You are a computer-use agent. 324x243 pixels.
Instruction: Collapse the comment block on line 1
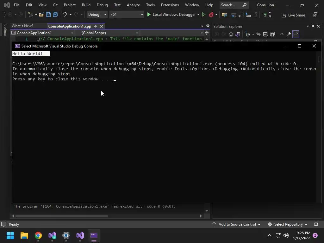(x=38, y=39)
